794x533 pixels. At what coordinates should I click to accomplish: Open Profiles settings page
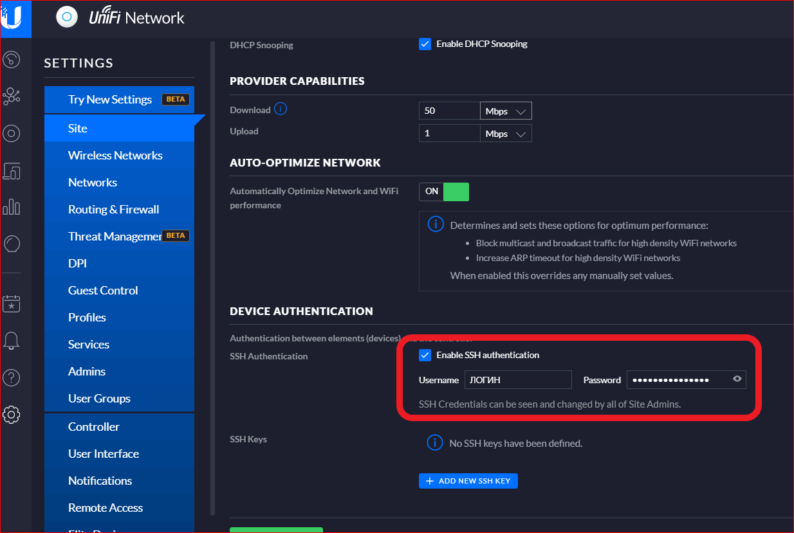click(119, 317)
